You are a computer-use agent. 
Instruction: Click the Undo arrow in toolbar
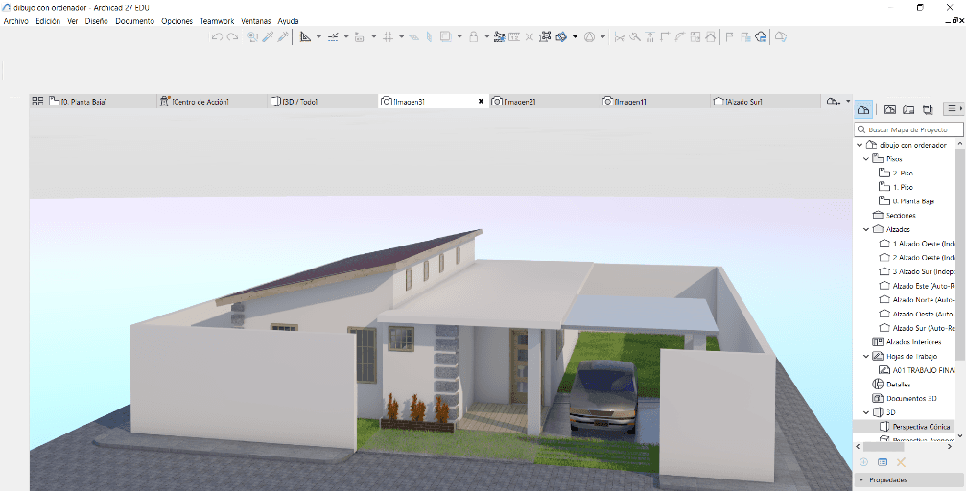(x=217, y=37)
